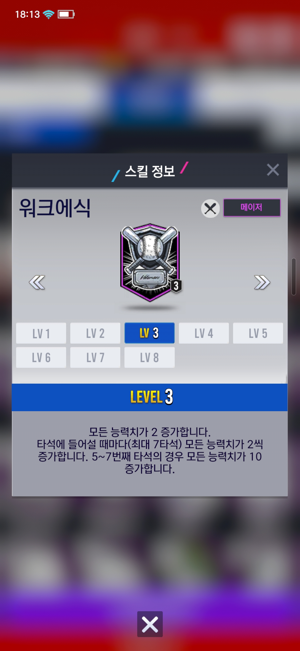Select the 메이저 grade button
Viewport: 300px width, 651px height.
tap(252, 207)
